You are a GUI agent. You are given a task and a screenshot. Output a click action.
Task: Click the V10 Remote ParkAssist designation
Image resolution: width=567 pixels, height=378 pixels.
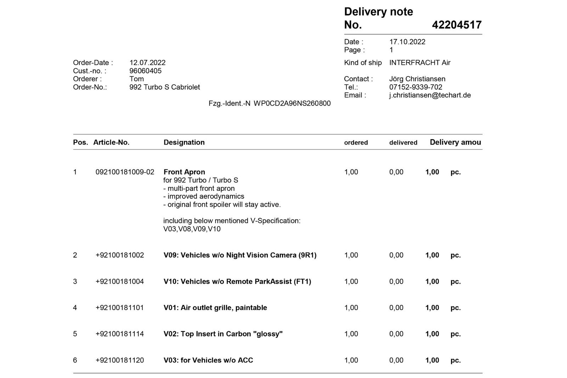pos(237,282)
